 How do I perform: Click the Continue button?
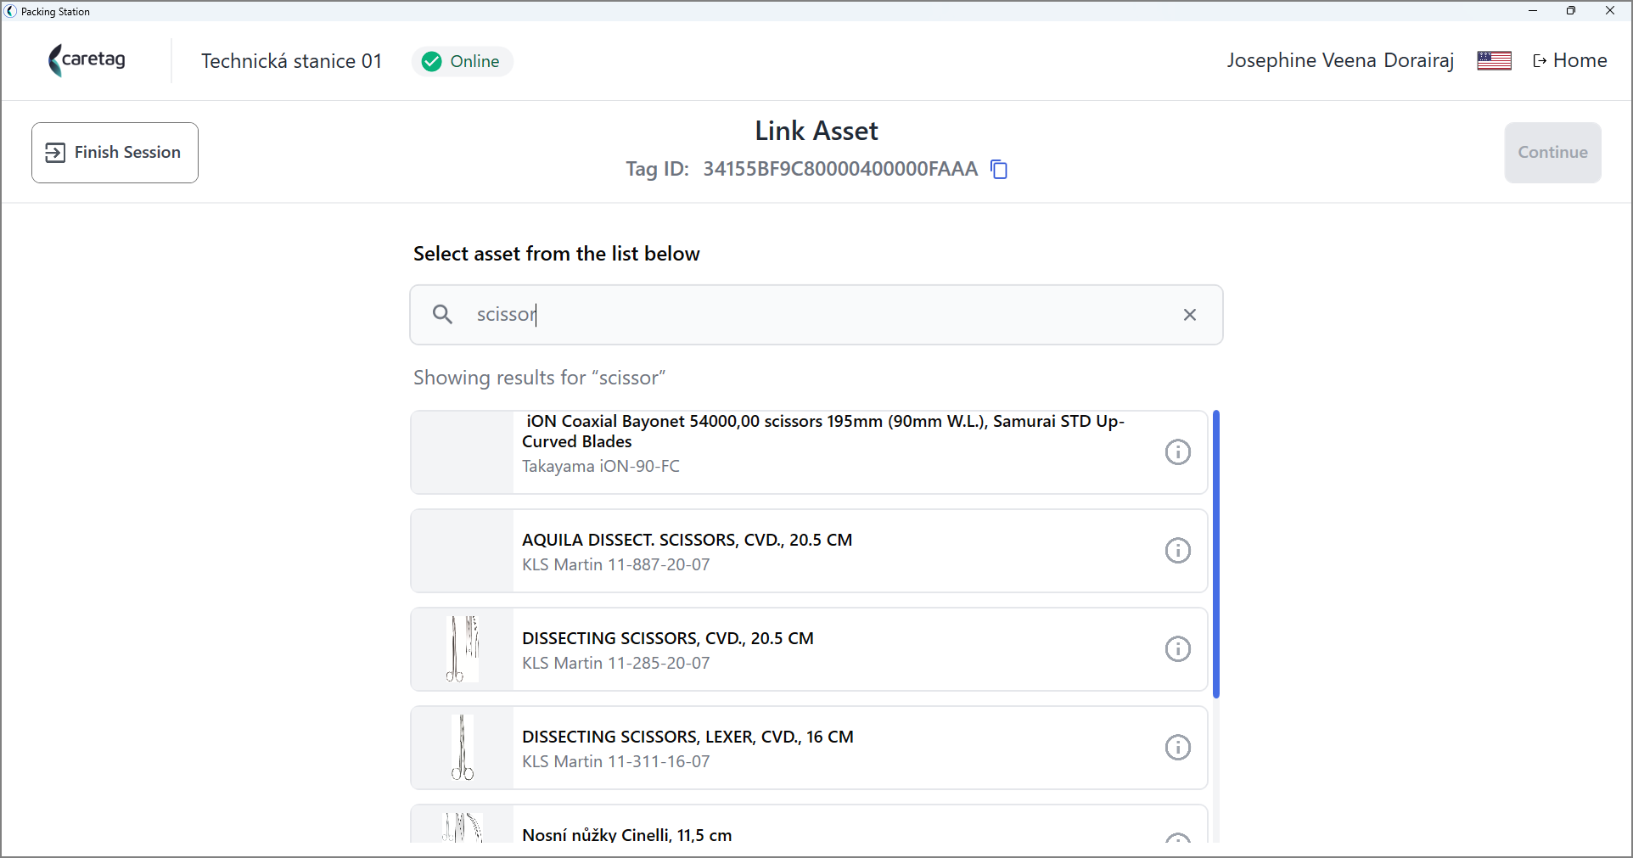1552,153
